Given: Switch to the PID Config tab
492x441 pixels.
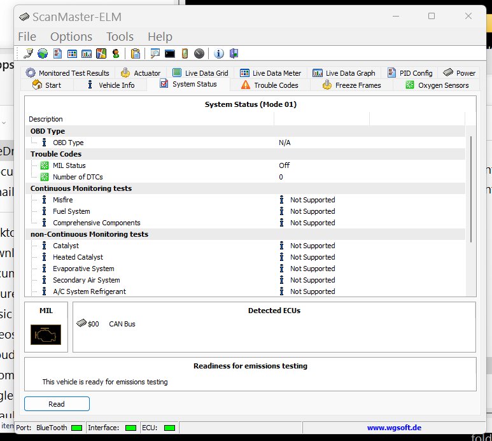Looking at the screenshot, I should point(410,73).
